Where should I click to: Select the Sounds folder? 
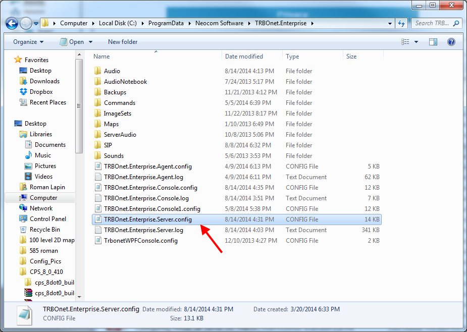114,156
